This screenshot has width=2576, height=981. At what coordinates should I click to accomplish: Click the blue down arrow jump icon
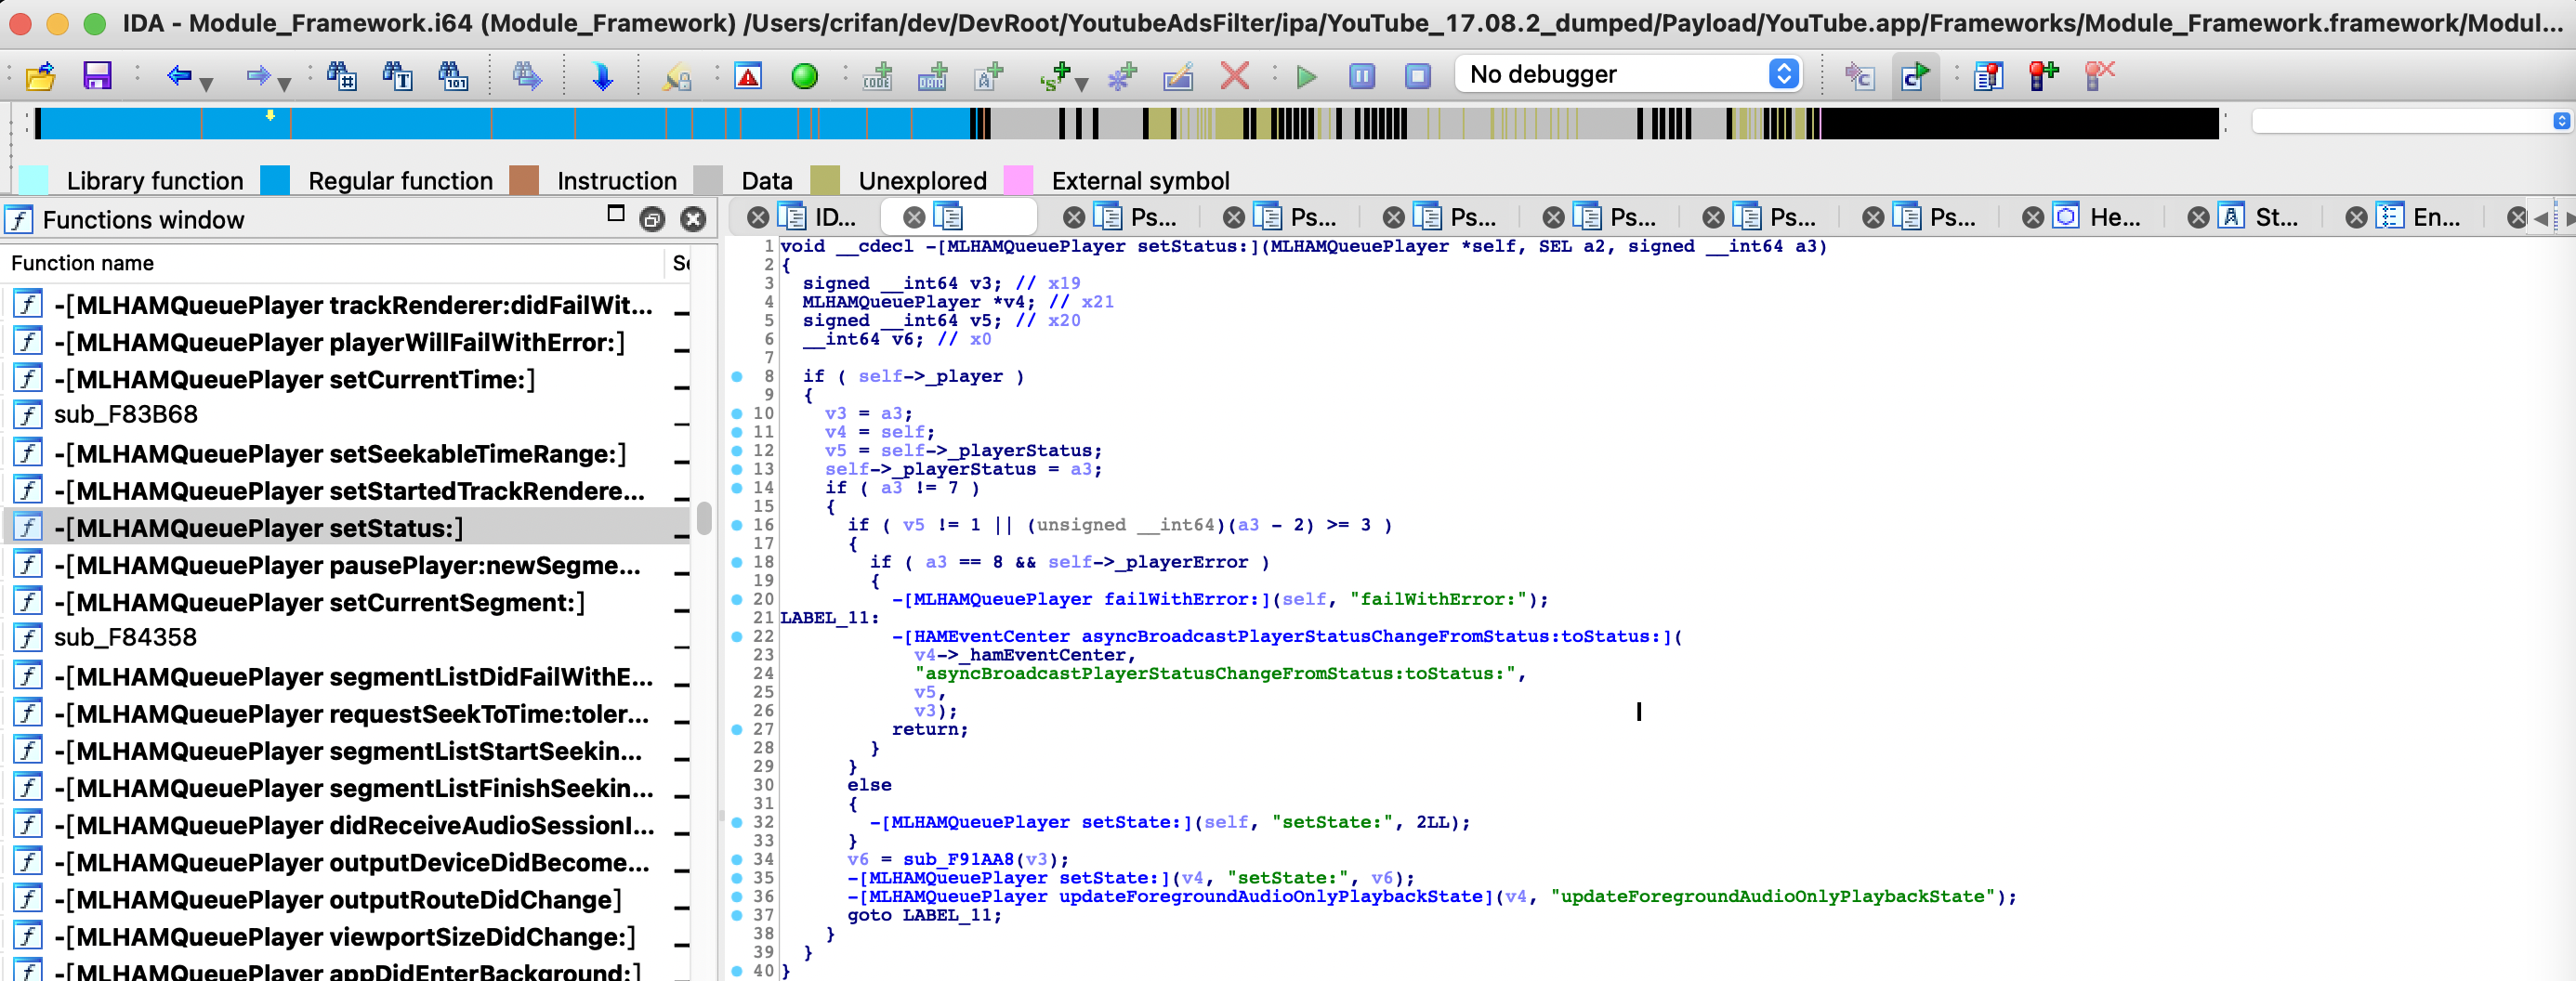pyautogui.click(x=602, y=76)
